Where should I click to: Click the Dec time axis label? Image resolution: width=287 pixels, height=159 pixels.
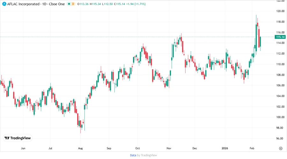[195, 148]
